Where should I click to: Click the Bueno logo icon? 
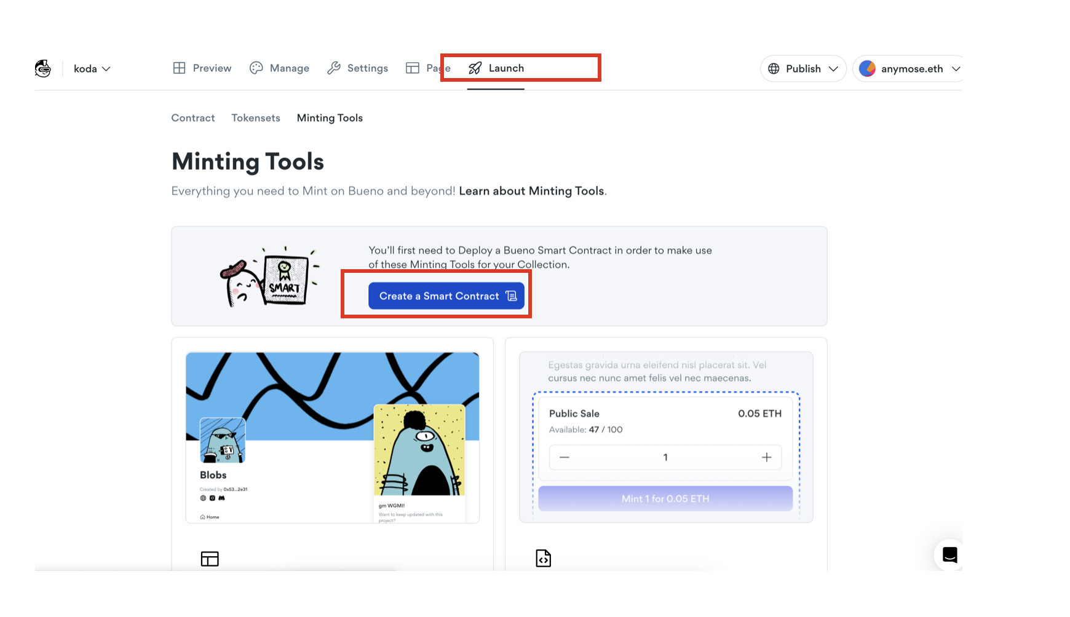pos(43,68)
